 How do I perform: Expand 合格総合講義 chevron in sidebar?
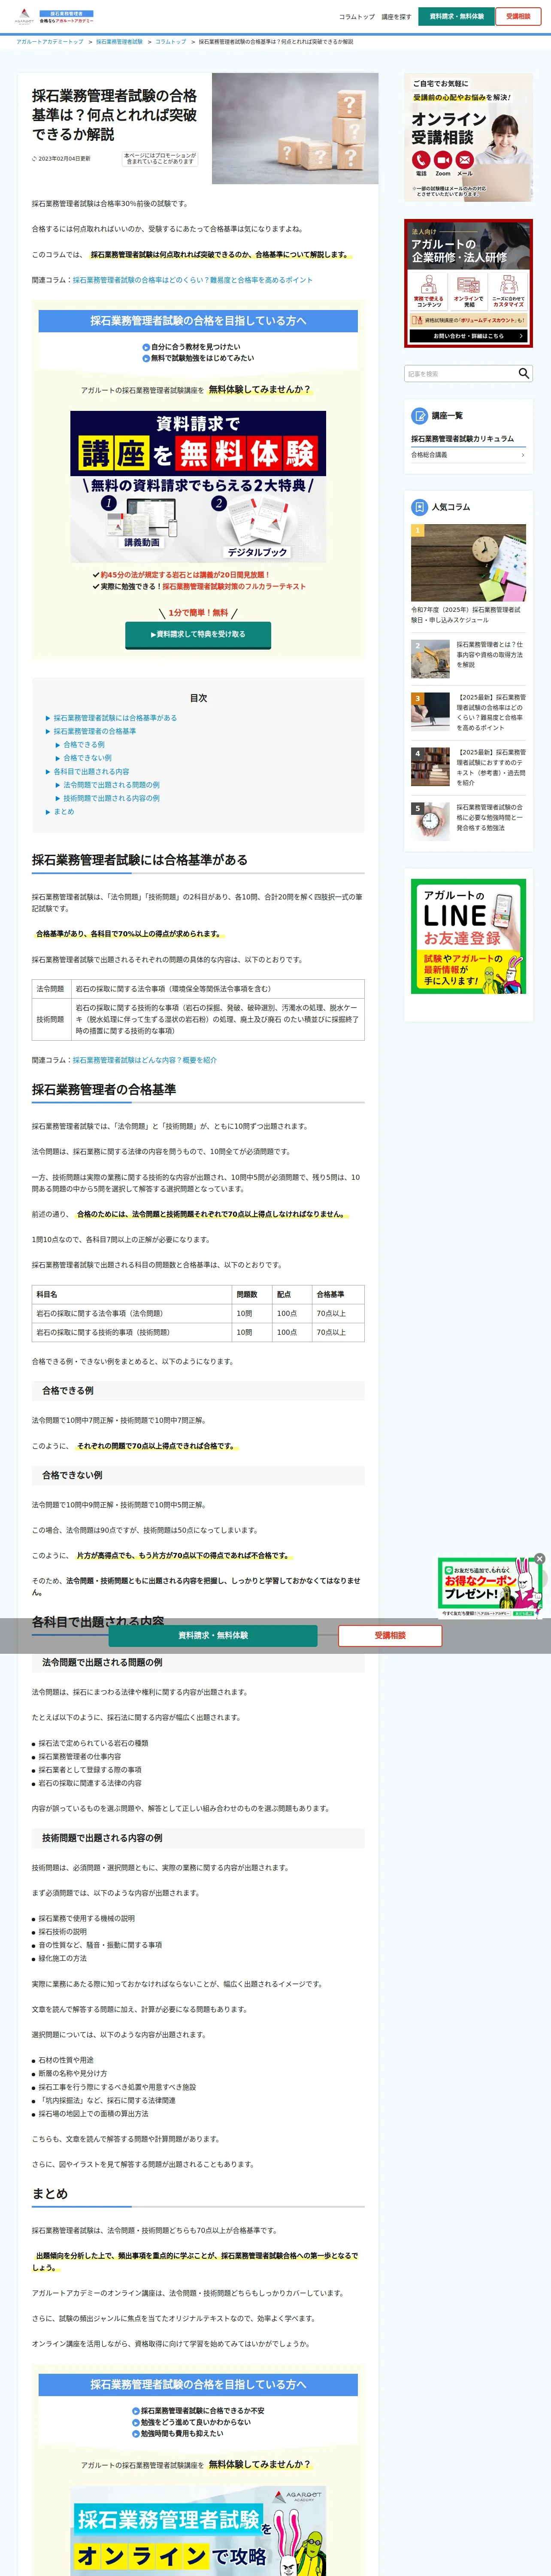coord(523,455)
